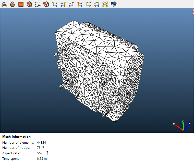194x162 pixels.
Task: Click the crossed-out cube icon
Action: (x=46, y=4)
